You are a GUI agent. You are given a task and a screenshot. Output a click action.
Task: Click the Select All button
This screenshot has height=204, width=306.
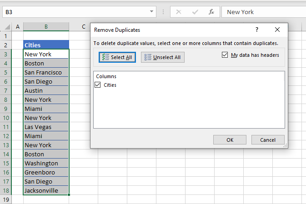click(x=117, y=57)
